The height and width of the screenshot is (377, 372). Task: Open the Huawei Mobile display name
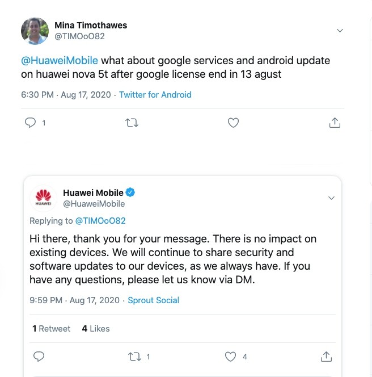tap(93, 192)
